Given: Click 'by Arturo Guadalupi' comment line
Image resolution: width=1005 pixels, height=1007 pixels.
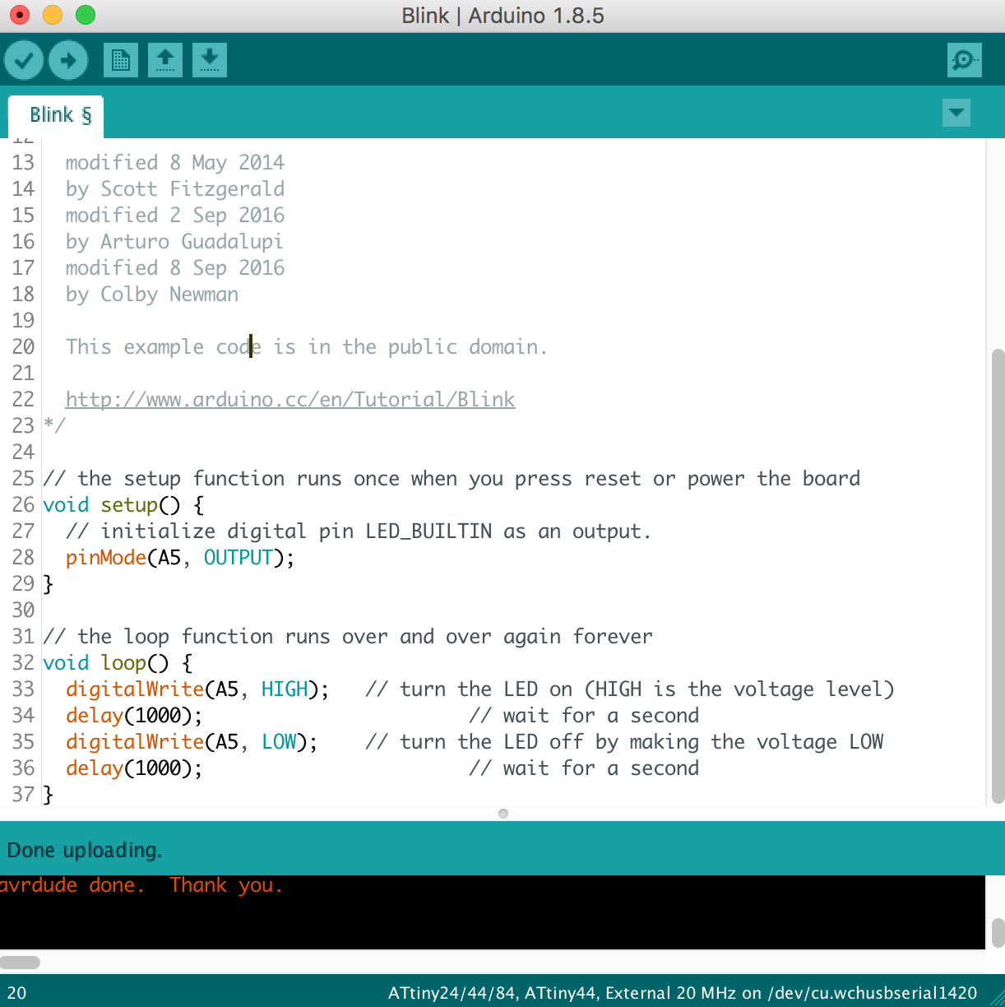Looking at the screenshot, I should coord(174,242).
